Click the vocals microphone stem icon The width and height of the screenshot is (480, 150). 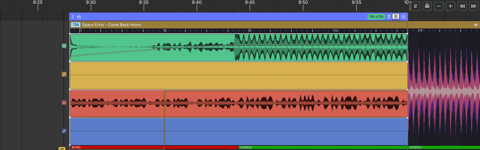tap(64, 131)
